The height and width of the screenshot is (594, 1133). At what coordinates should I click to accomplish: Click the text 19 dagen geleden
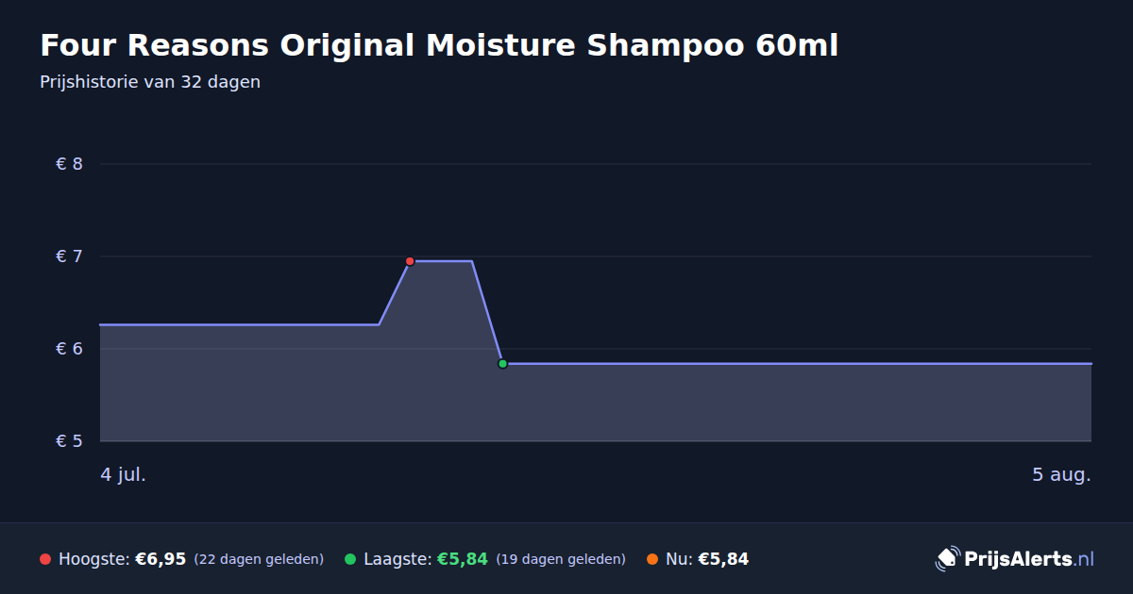pyautogui.click(x=561, y=559)
